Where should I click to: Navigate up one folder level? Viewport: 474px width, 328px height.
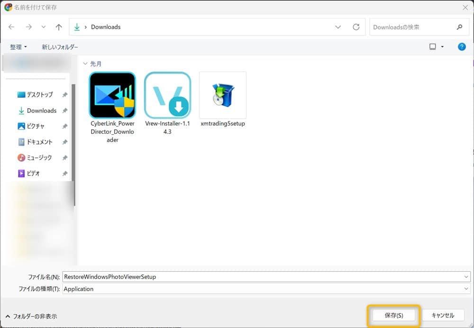[58, 27]
